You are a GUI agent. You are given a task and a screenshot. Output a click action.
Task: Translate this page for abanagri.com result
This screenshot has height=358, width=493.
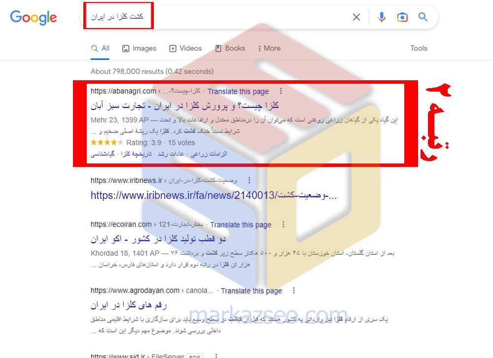[238, 92]
